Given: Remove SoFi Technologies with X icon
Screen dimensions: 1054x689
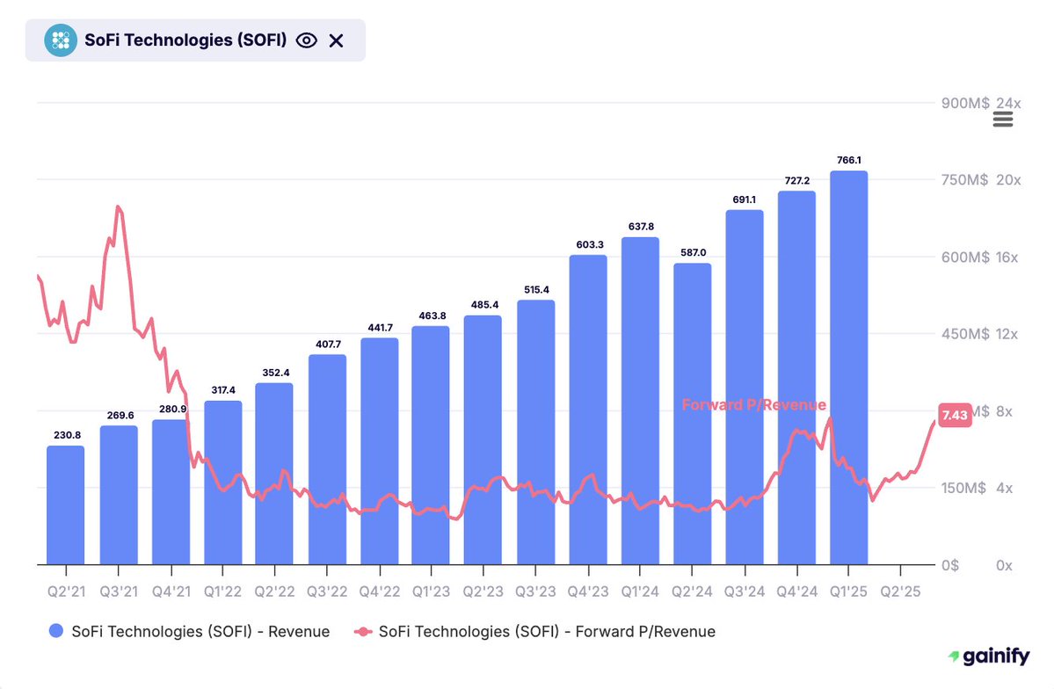Looking at the screenshot, I should click(x=336, y=41).
